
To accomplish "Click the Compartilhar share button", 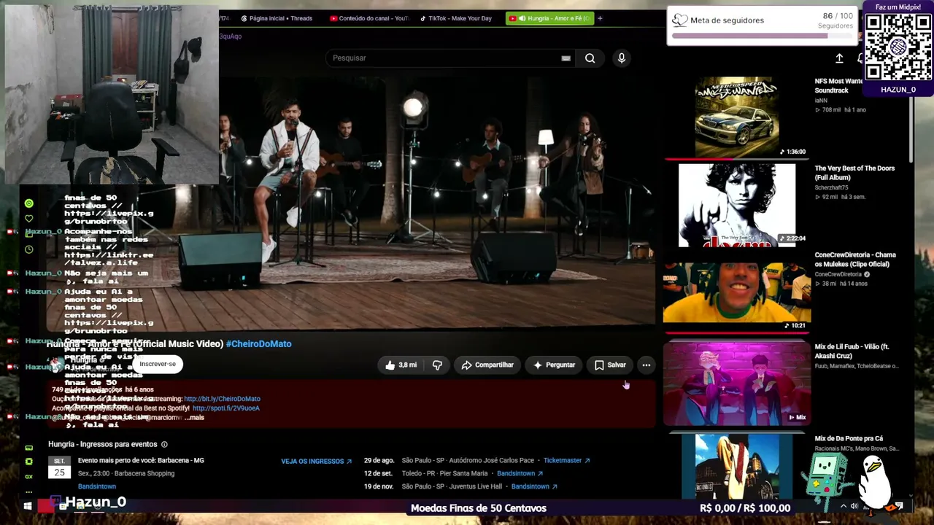I will click(x=487, y=365).
